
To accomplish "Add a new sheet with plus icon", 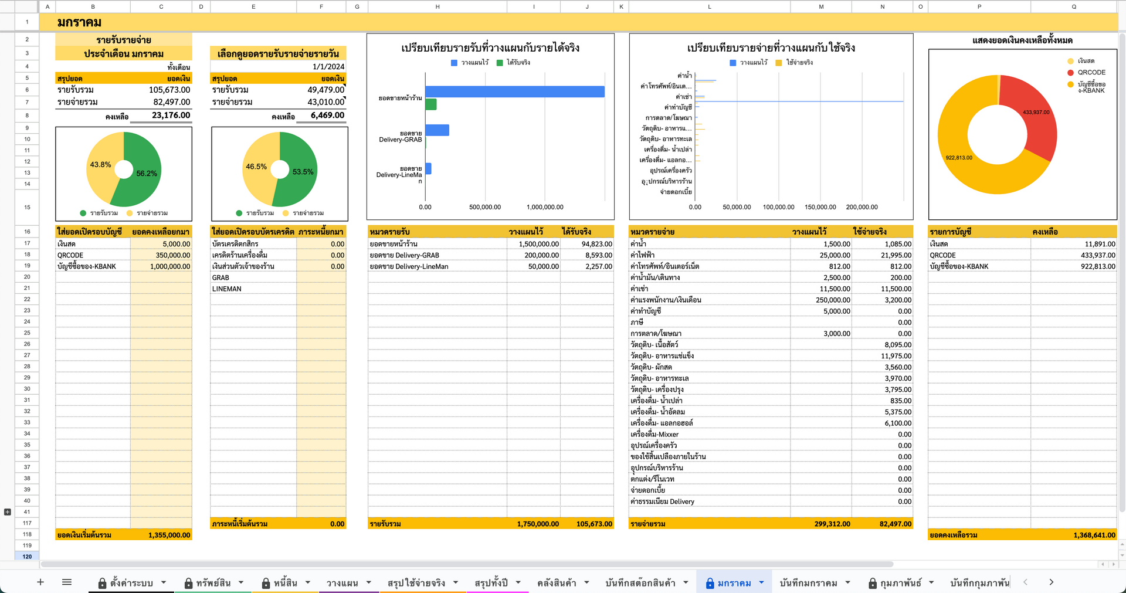I will click(40, 582).
